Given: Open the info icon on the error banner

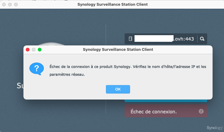Looking at the screenshot, I should click(x=201, y=112).
